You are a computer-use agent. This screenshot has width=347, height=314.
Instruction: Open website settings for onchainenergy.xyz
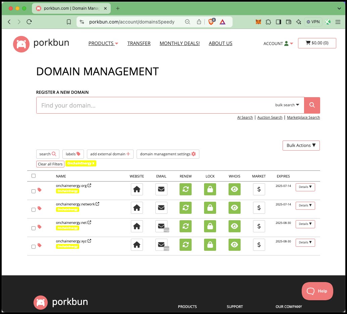point(137,245)
